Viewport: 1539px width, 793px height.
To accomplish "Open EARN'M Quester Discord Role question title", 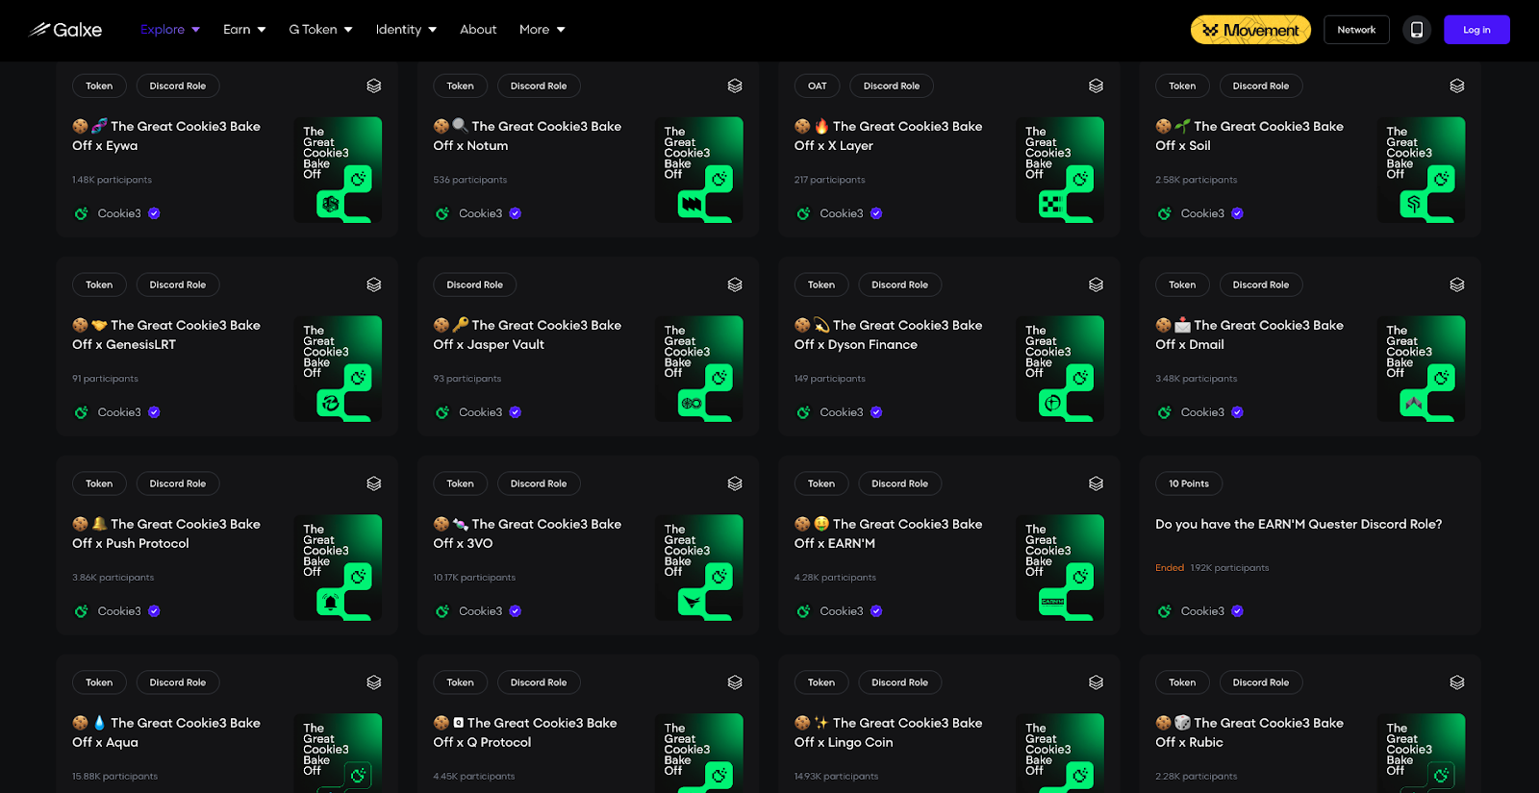I will click(1299, 525).
